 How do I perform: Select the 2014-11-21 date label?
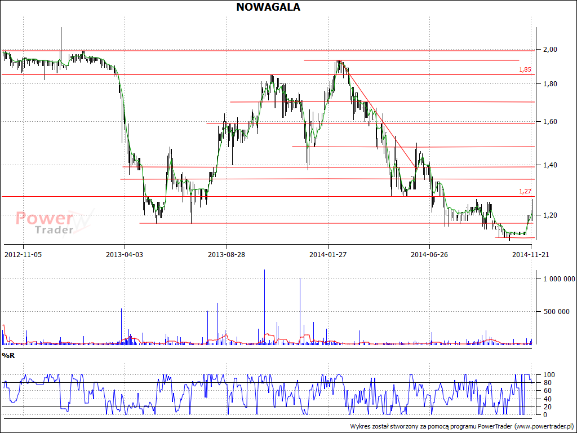(530, 254)
